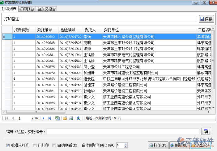Sort by the 委托单位 column header
217x151 pixels.
(111, 30)
